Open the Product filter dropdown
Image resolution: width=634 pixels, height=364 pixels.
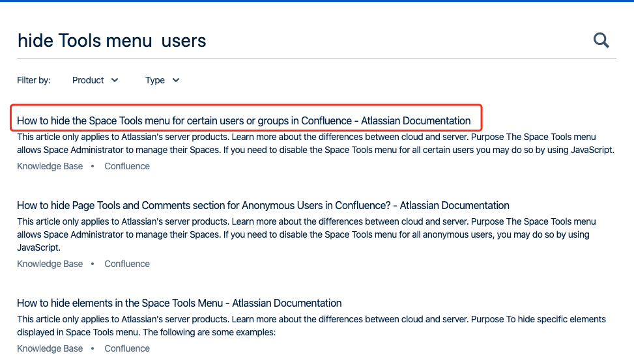click(x=95, y=80)
